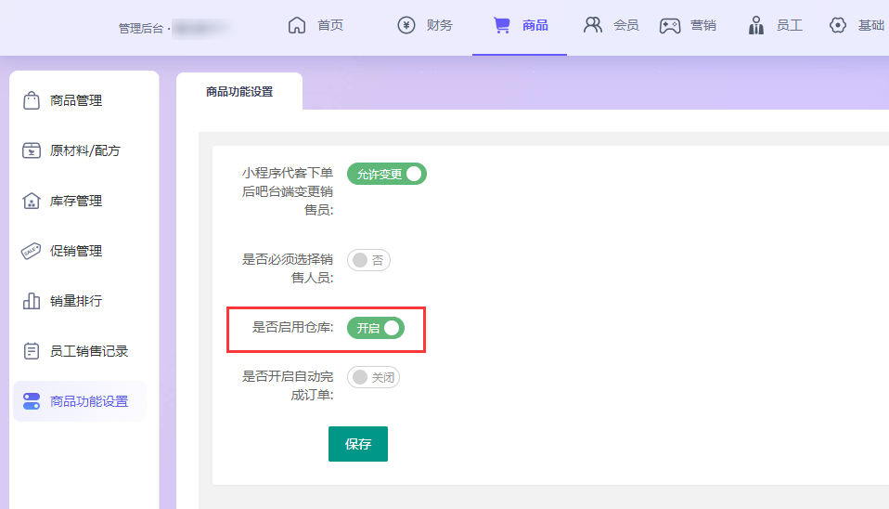This screenshot has height=509, width=889.
Task: Click the 库存管理 warehouse icon
Action: coord(32,201)
